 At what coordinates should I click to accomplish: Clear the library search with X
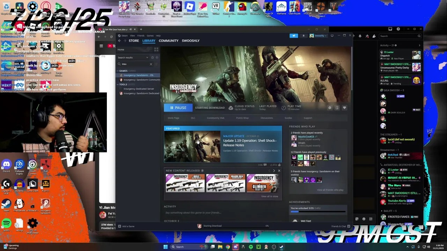coord(151,64)
